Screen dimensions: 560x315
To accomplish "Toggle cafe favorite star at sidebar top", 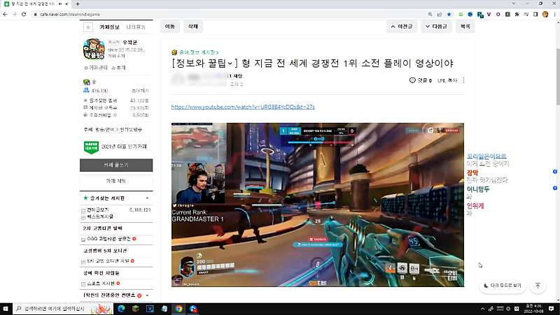I will (x=88, y=27).
